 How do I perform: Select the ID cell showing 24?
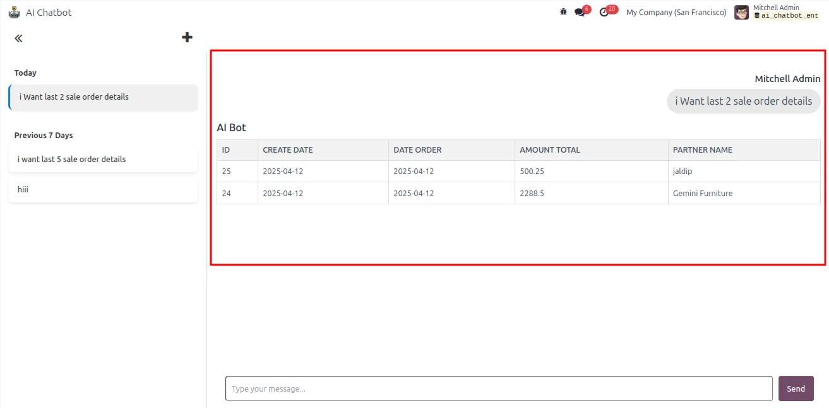coord(237,194)
